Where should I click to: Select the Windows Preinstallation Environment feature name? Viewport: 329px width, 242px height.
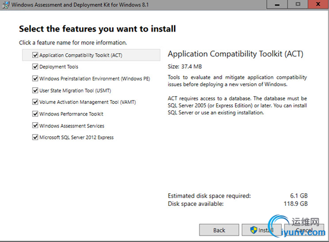tap(94, 79)
